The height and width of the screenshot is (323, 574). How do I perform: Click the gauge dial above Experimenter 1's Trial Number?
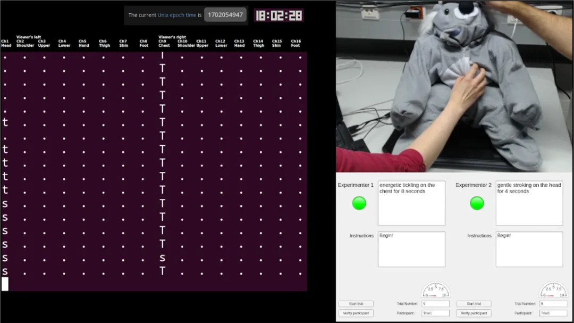[x=435, y=289]
